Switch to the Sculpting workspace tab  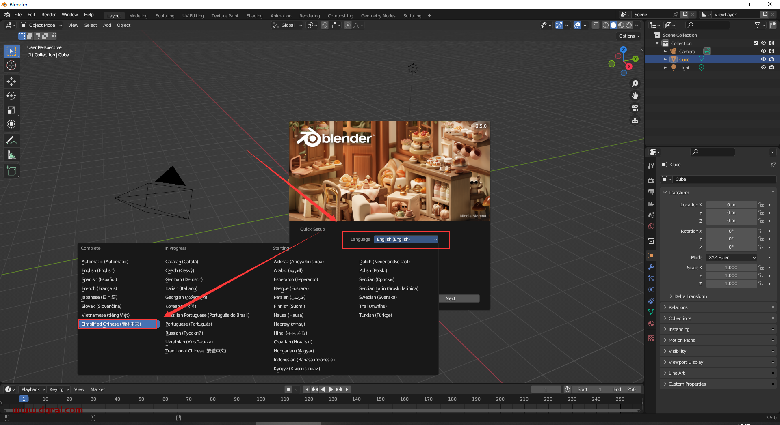coord(165,16)
